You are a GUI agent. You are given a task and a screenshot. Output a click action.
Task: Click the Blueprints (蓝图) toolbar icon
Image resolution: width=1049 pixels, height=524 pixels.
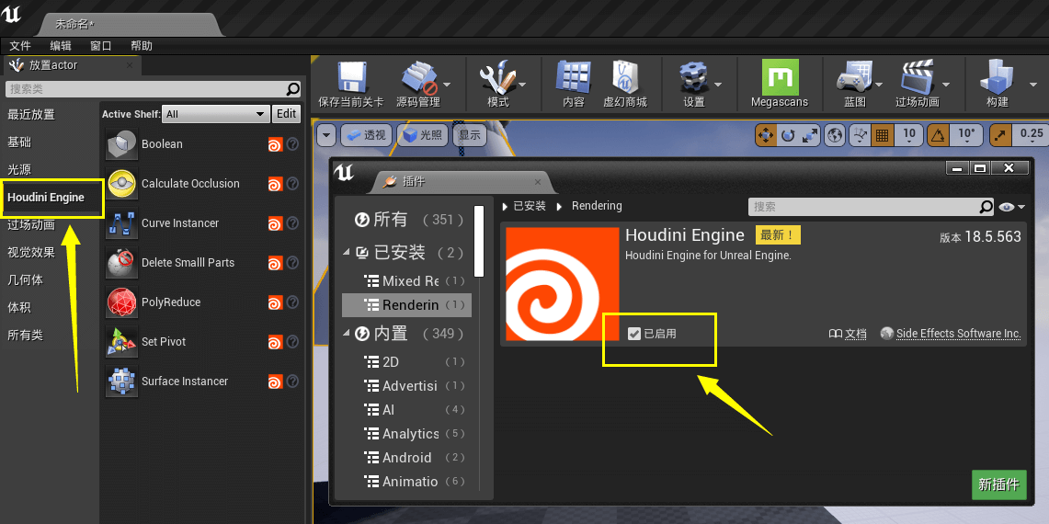click(x=854, y=77)
